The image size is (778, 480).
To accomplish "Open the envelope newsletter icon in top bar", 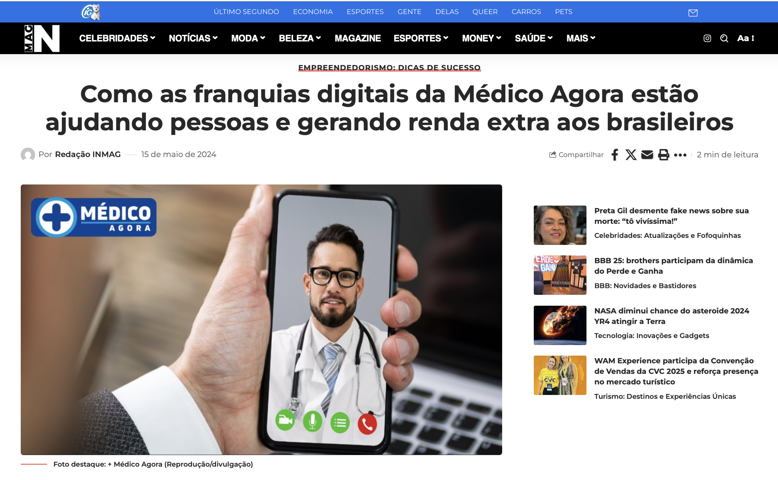I will 693,13.
